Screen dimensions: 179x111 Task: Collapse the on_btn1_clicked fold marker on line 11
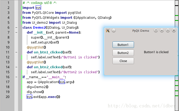(x=16, y=52)
